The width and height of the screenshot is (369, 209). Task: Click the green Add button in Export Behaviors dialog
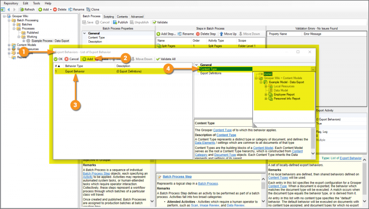pos(87,59)
